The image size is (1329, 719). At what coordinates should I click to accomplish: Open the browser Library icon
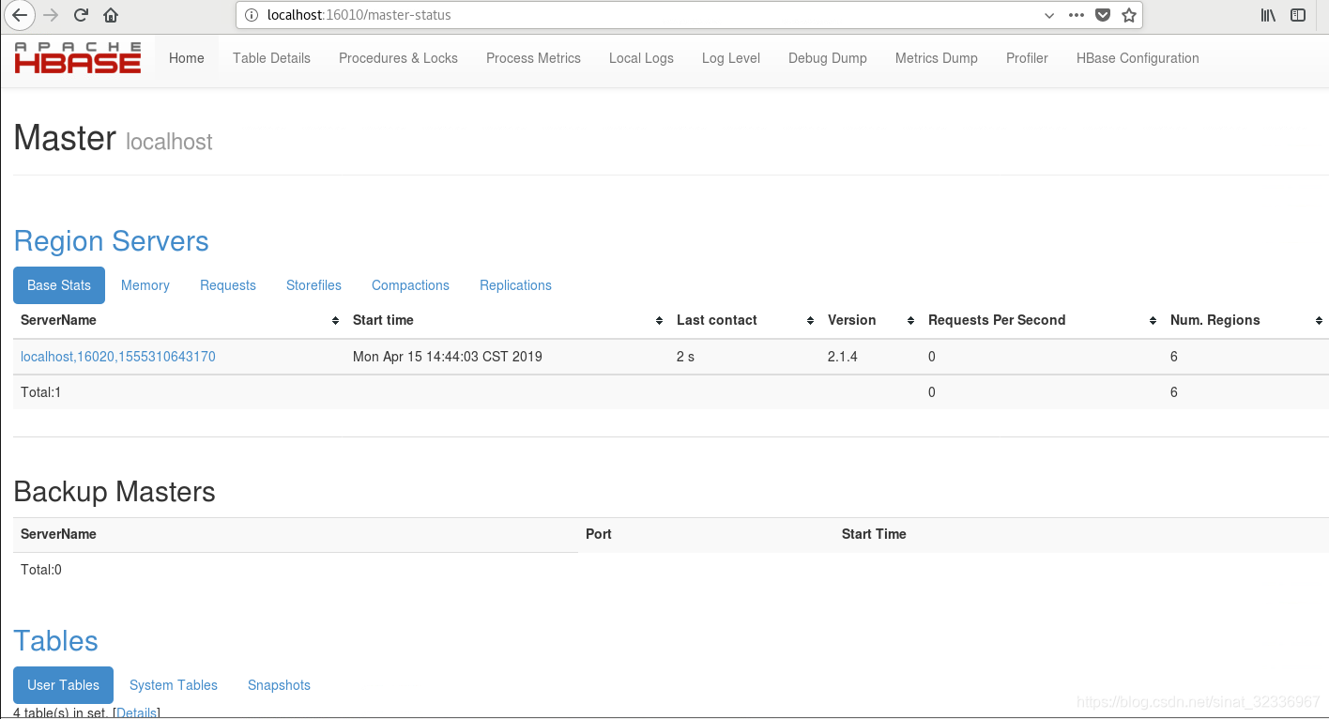(x=1268, y=15)
